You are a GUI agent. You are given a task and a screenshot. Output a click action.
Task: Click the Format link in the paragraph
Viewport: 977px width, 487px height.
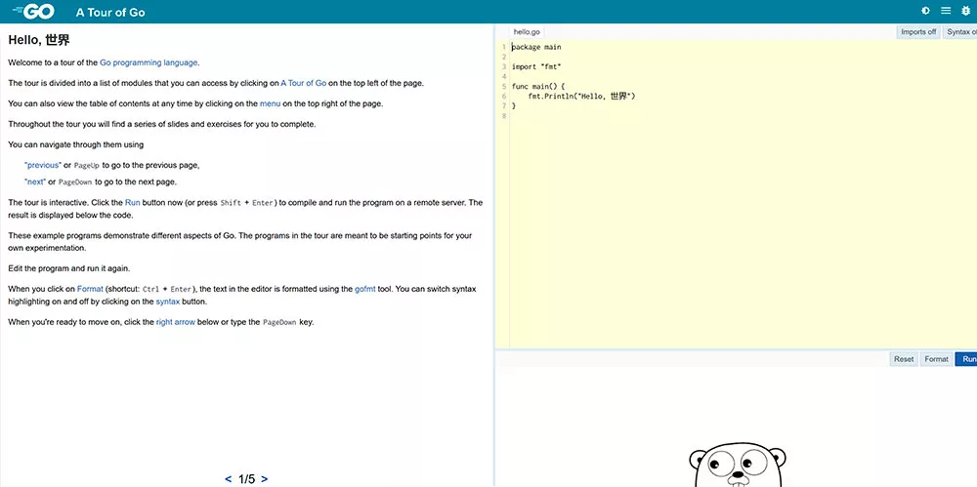[90, 289]
